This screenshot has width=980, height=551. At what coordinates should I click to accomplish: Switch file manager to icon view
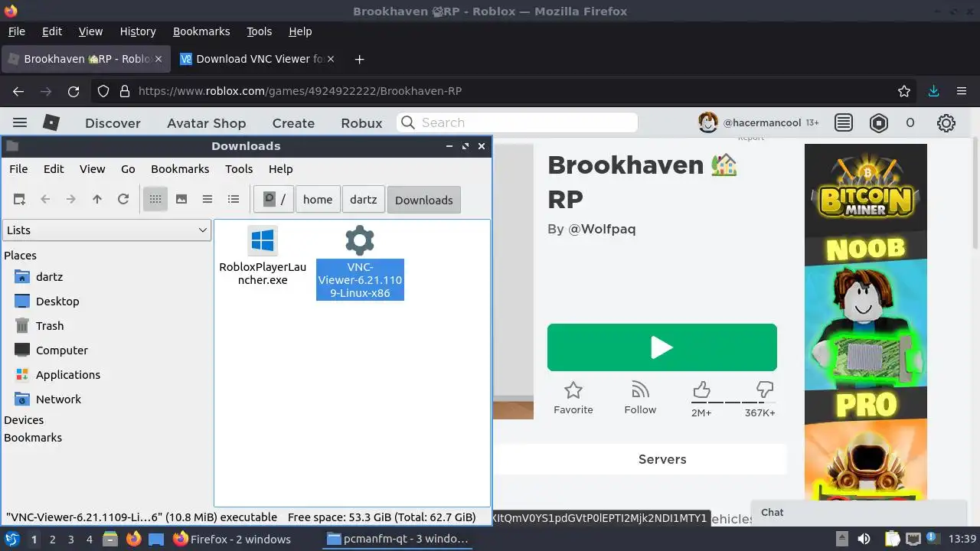pos(155,199)
